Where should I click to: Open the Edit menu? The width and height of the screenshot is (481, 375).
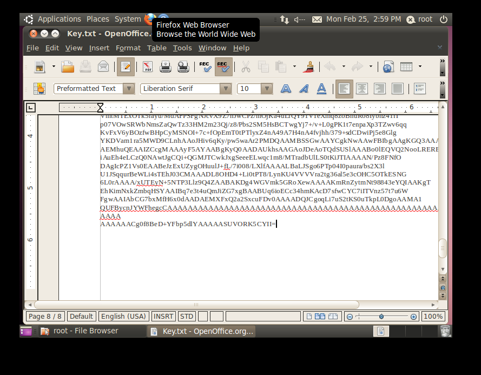coord(52,48)
